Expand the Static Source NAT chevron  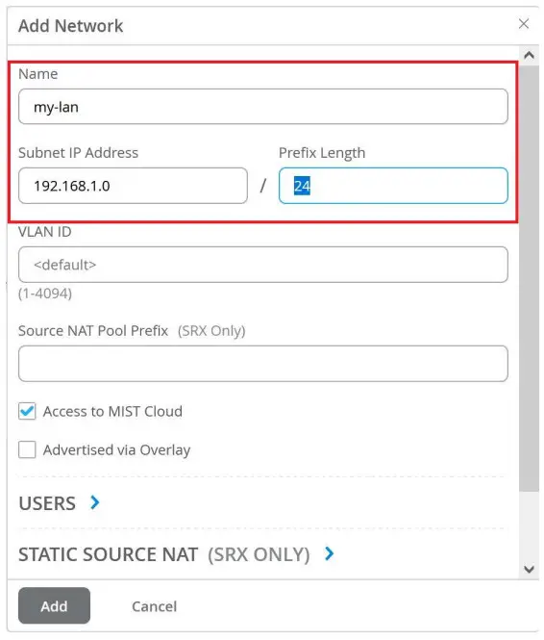pyautogui.click(x=330, y=554)
